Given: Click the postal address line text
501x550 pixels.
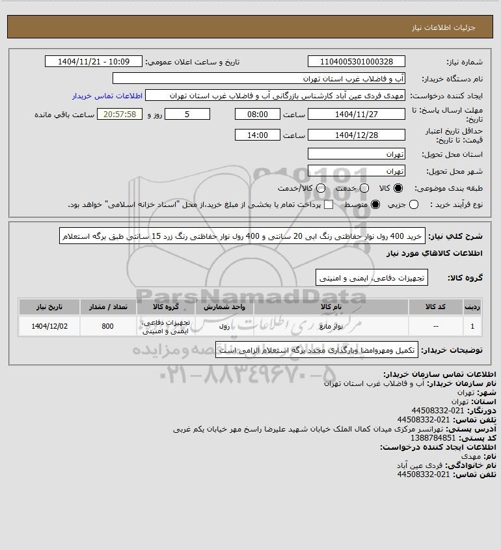Looking at the screenshot, I should click(x=308, y=429).
